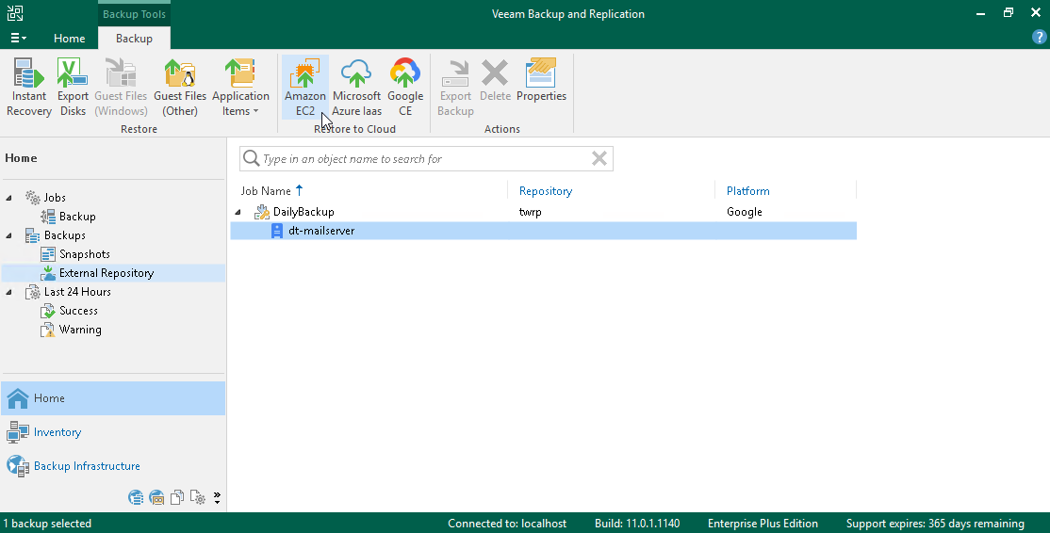Click the Tape Infrastructure view icon

(156, 497)
